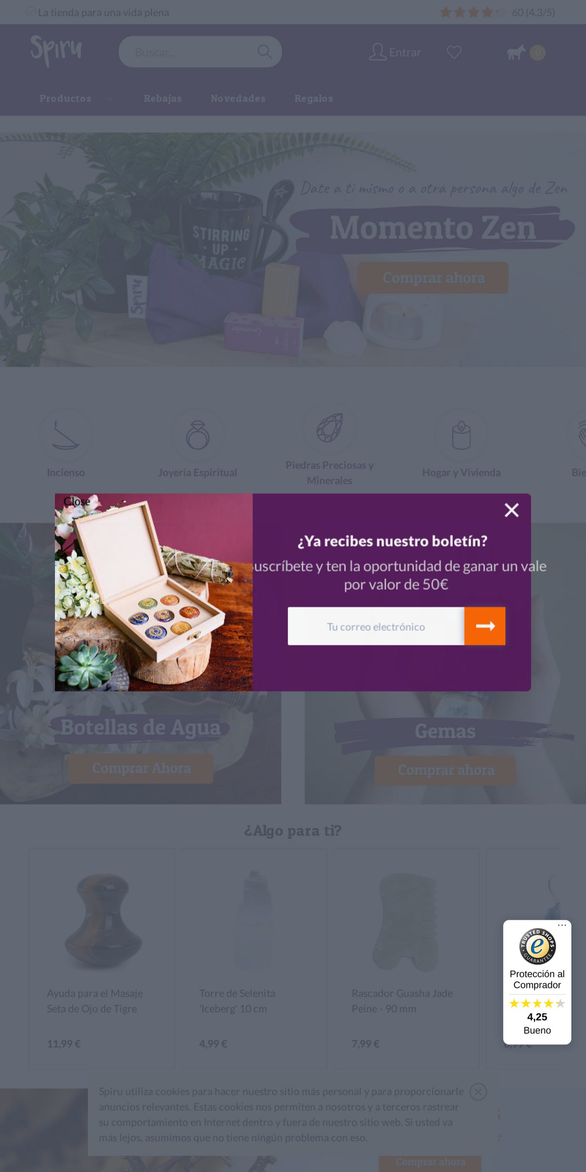
Task: Click the search magnifier icon
Action: (265, 52)
